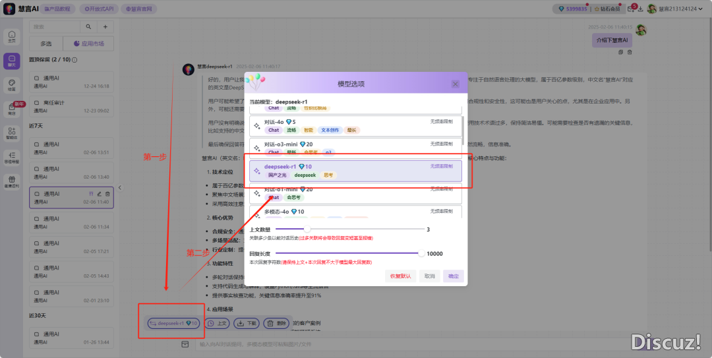This screenshot has height=358, width=712.
Task: Click the 上文 button in bottom toolbar
Action: (217, 324)
